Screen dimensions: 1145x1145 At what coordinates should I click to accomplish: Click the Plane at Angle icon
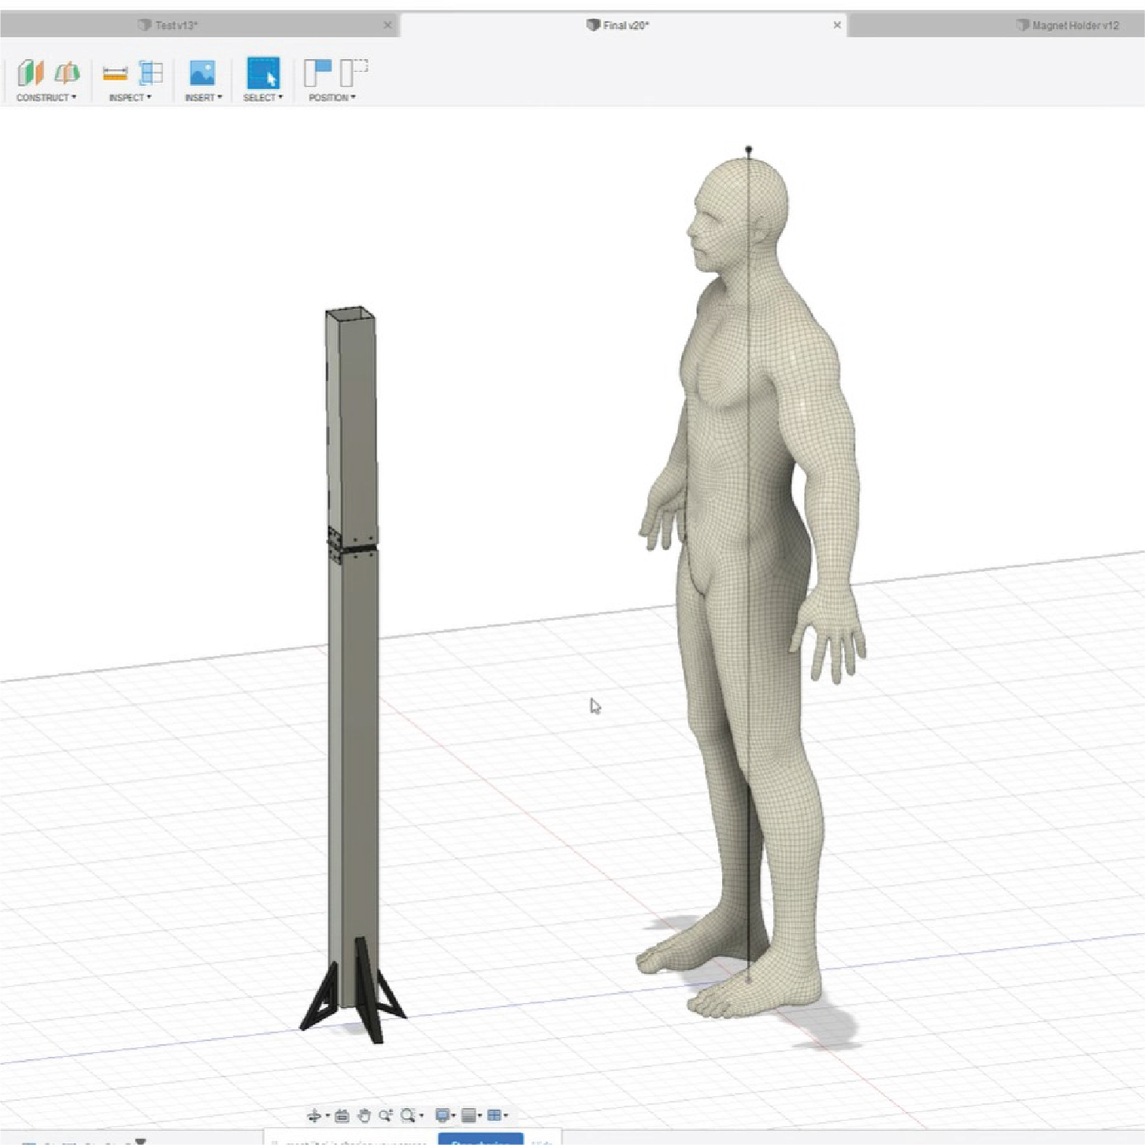[x=67, y=73]
